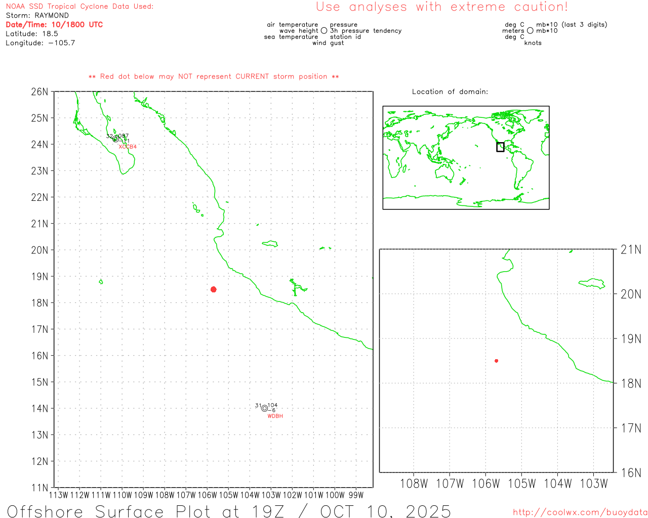Click the circle symbol in the units legend
Screen dimensions: 648x518
530,31
